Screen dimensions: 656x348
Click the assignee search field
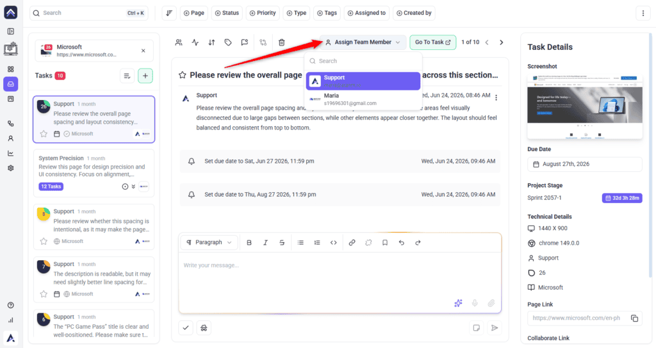point(363,61)
